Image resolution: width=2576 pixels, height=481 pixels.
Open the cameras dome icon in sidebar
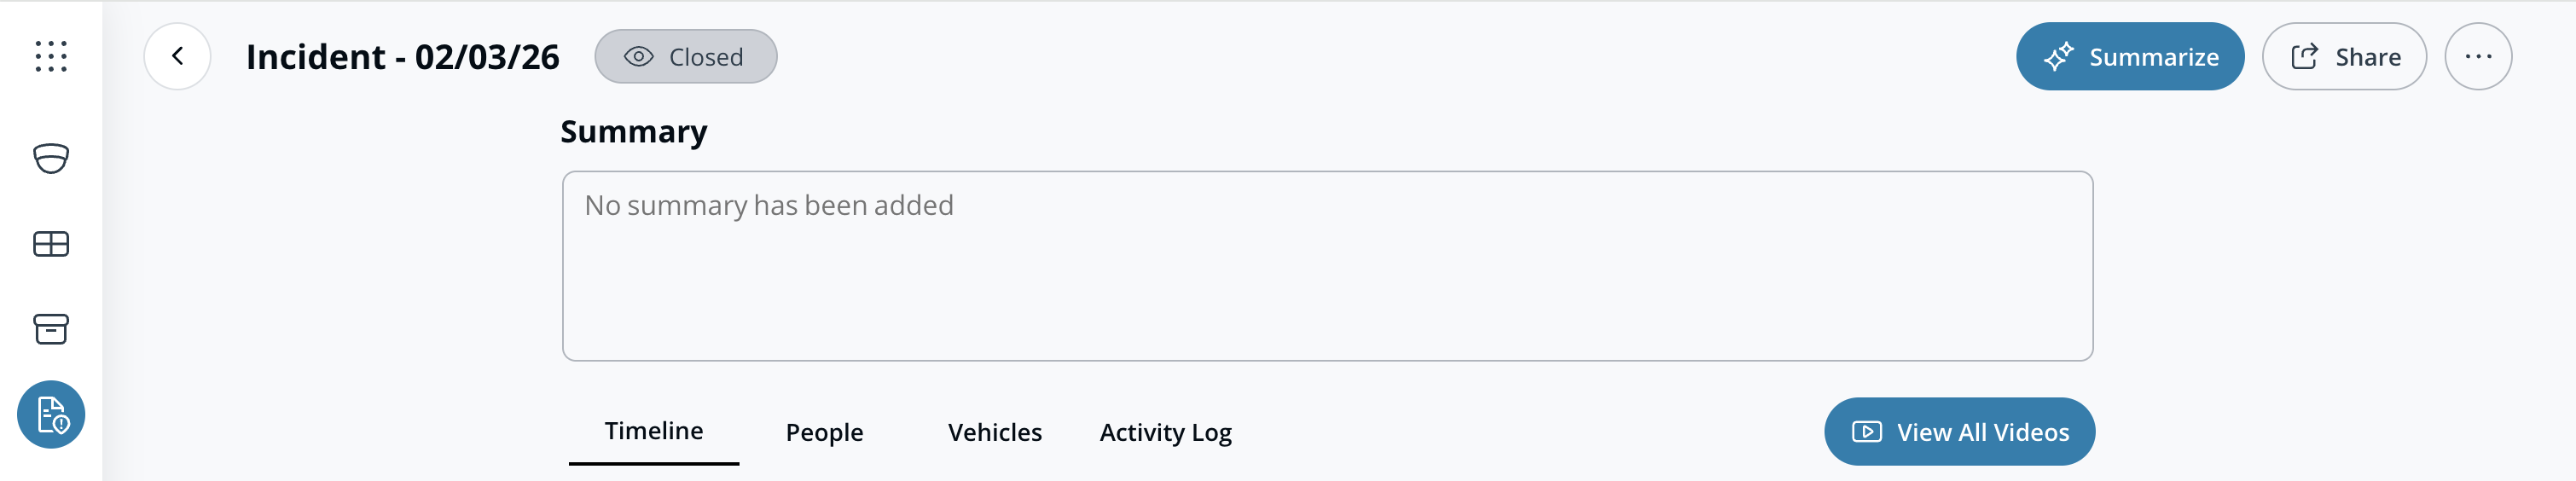[51, 158]
